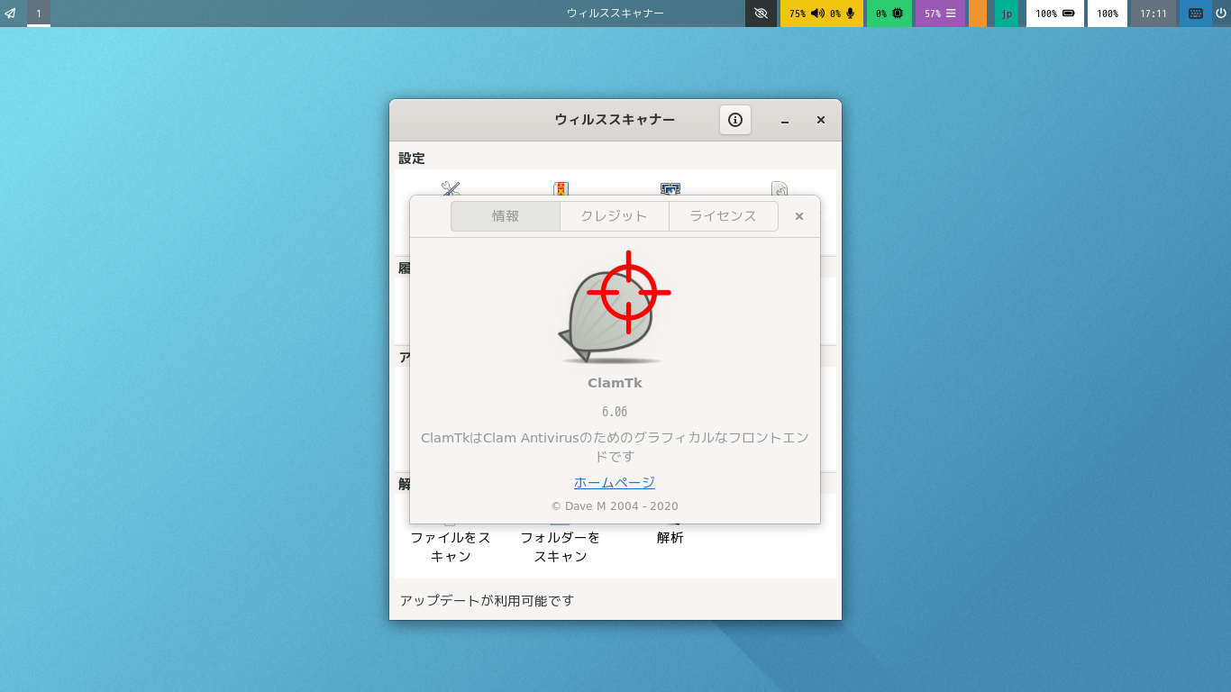Click the ClamTk clam logo image
This screenshot has height=692, width=1231.
615,308
